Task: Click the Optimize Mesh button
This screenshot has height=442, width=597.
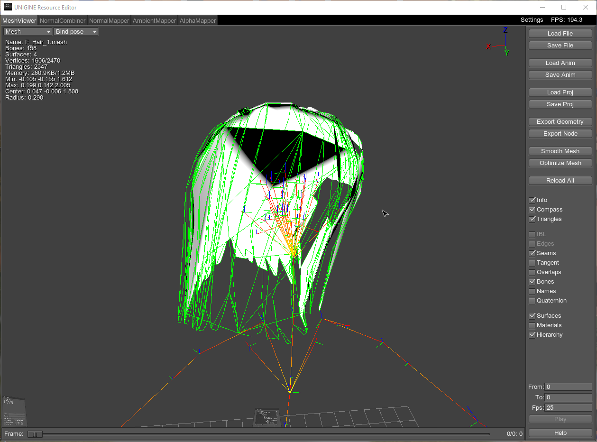Action: [x=560, y=163]
